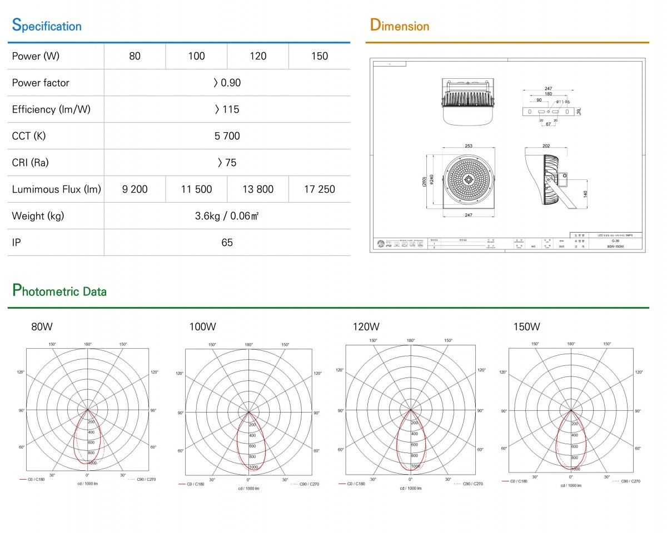
Task: Click the 17 250 luminous flux cell
Action: [x=320, y=189]
